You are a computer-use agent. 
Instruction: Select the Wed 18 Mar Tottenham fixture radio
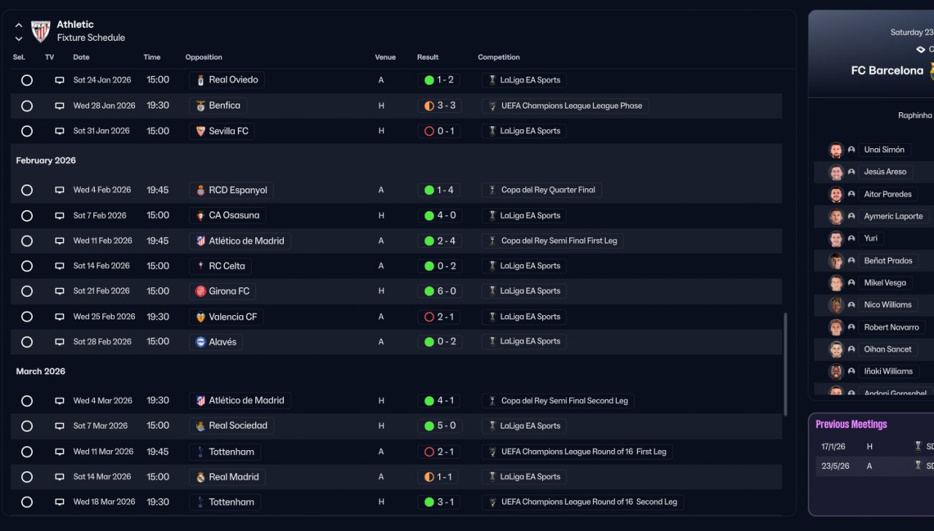pyautogui.click(x=27, y=503)
